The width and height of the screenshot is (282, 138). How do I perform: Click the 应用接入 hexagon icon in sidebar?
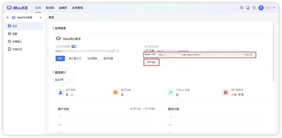pos(10,41)
